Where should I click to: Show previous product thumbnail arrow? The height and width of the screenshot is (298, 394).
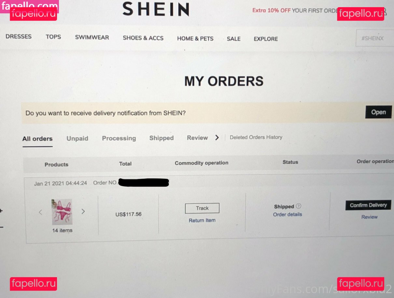(40, 212)
